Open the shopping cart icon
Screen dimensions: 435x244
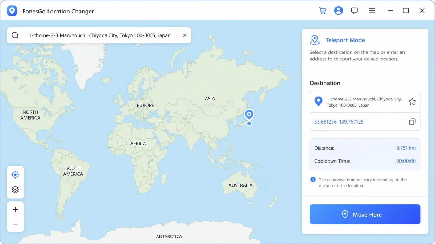point(322,11)
